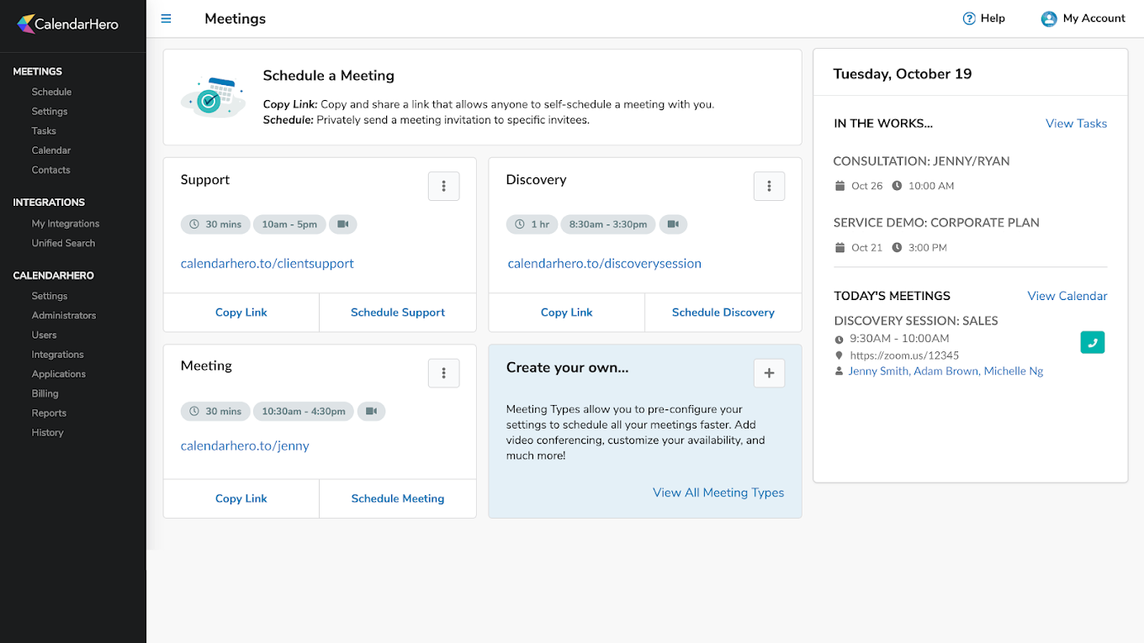The height and width of the screenshot is (643, 1144).
Task: Click attendee Jenny Smith's name
Action: 878,370
